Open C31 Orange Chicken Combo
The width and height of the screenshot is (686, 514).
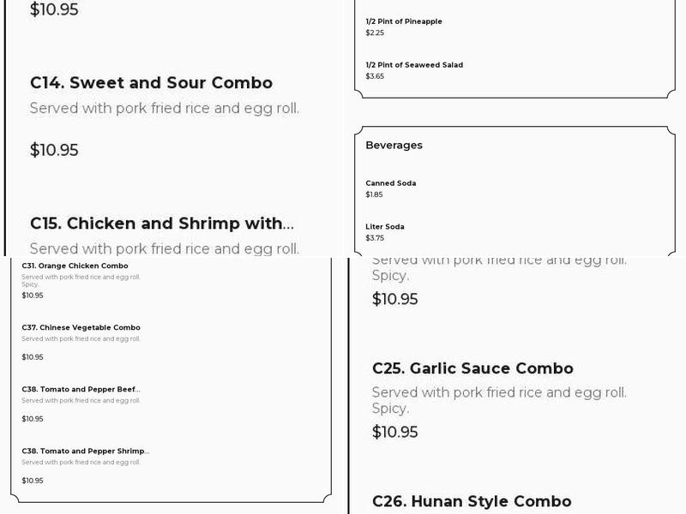[75, 266]
